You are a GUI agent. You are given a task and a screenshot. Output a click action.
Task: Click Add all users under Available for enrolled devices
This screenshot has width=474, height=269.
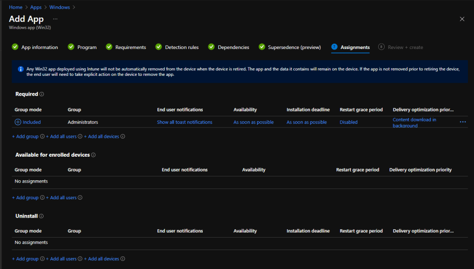coord(63,198)
